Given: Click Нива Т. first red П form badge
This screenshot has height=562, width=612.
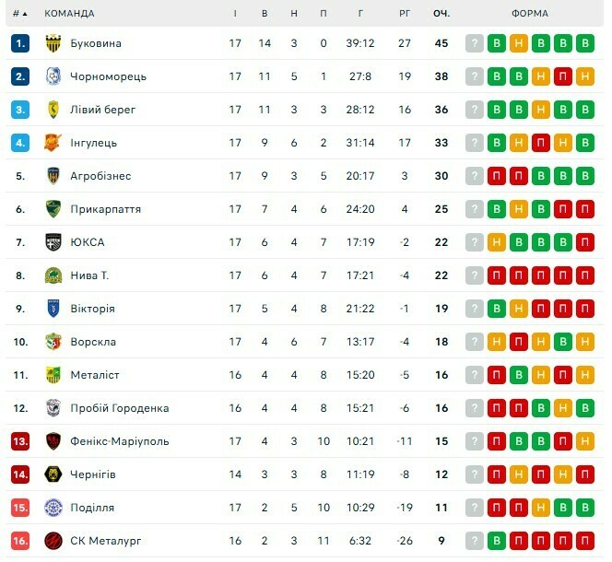Looking at the screenshot, I should click(497, 275).
